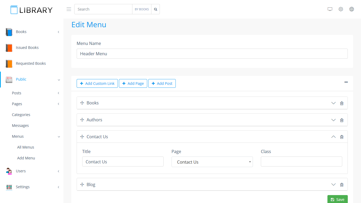The height and width of the screenshot is (203, 361).
Task: Grab the drag handle icon beside Blog
Action: coord(82,184)
